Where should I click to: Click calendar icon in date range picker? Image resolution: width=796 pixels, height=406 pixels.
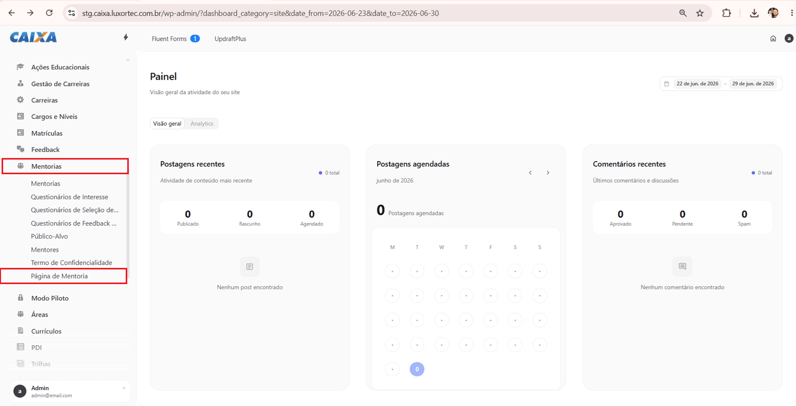(x=667, y=84)
